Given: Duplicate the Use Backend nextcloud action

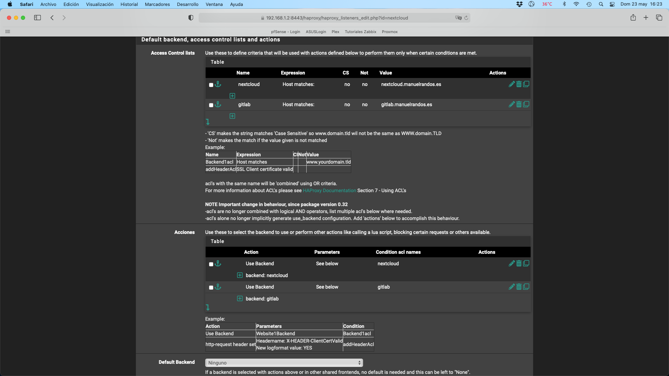Looking at the screenshot, I should coord(526,264).
